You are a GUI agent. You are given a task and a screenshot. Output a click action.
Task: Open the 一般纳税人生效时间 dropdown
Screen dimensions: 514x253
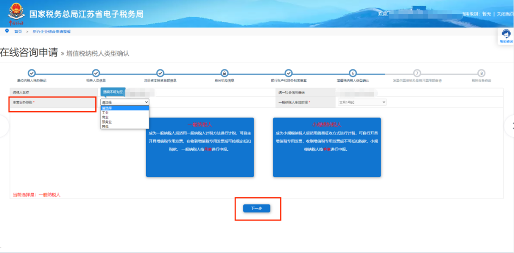click(362, 102)
